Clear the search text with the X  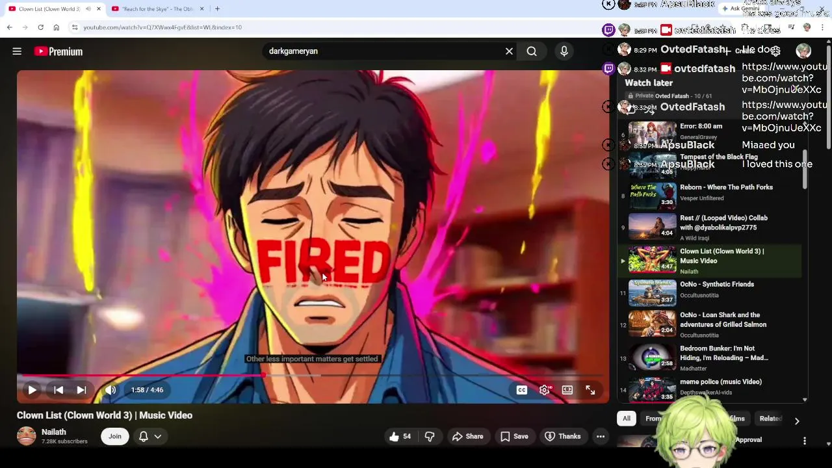509,51
